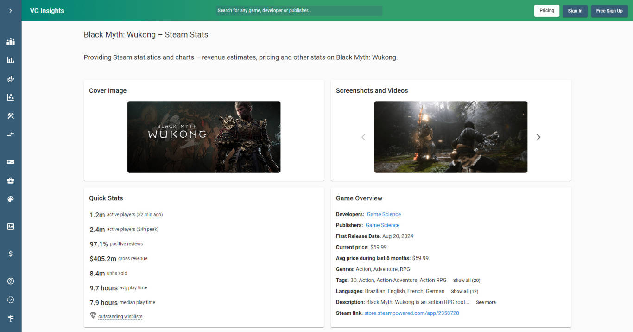
Task: Click the game controller icon in sidebar
Action: tap(11, 162)
